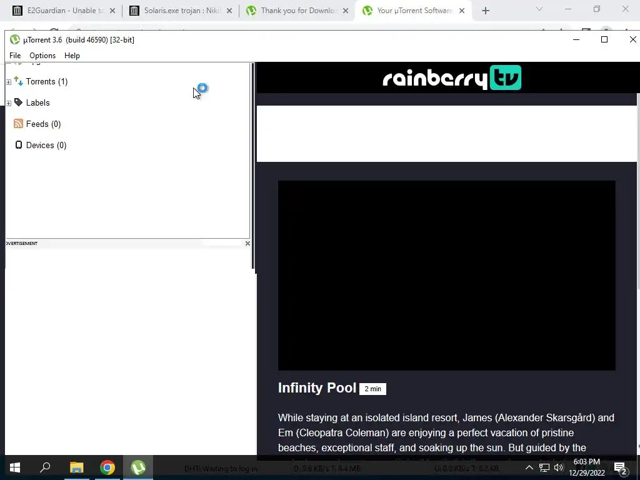Show hidden system tray icons
Viewport: 640px width, 480px height.
529,467
